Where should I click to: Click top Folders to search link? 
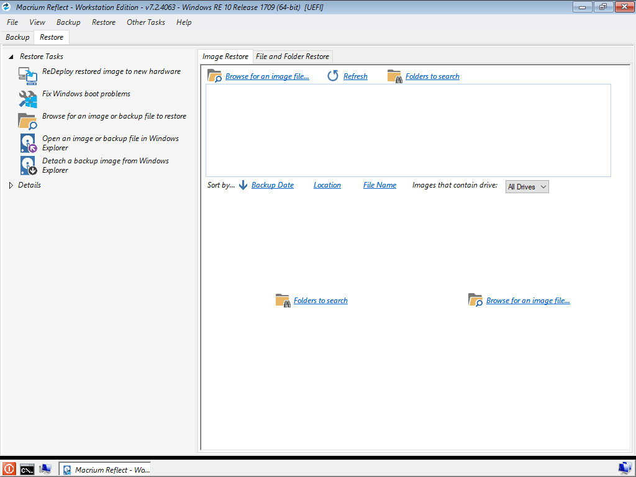432,76
